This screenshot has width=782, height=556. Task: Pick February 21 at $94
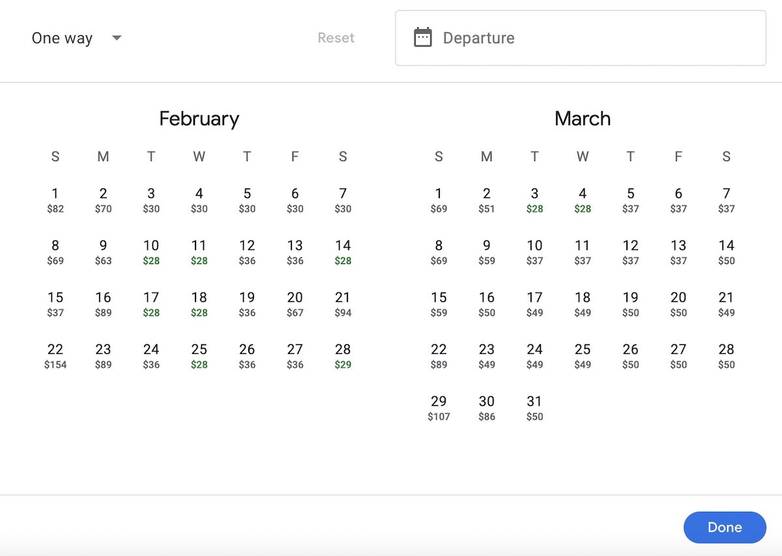point(343,304)
